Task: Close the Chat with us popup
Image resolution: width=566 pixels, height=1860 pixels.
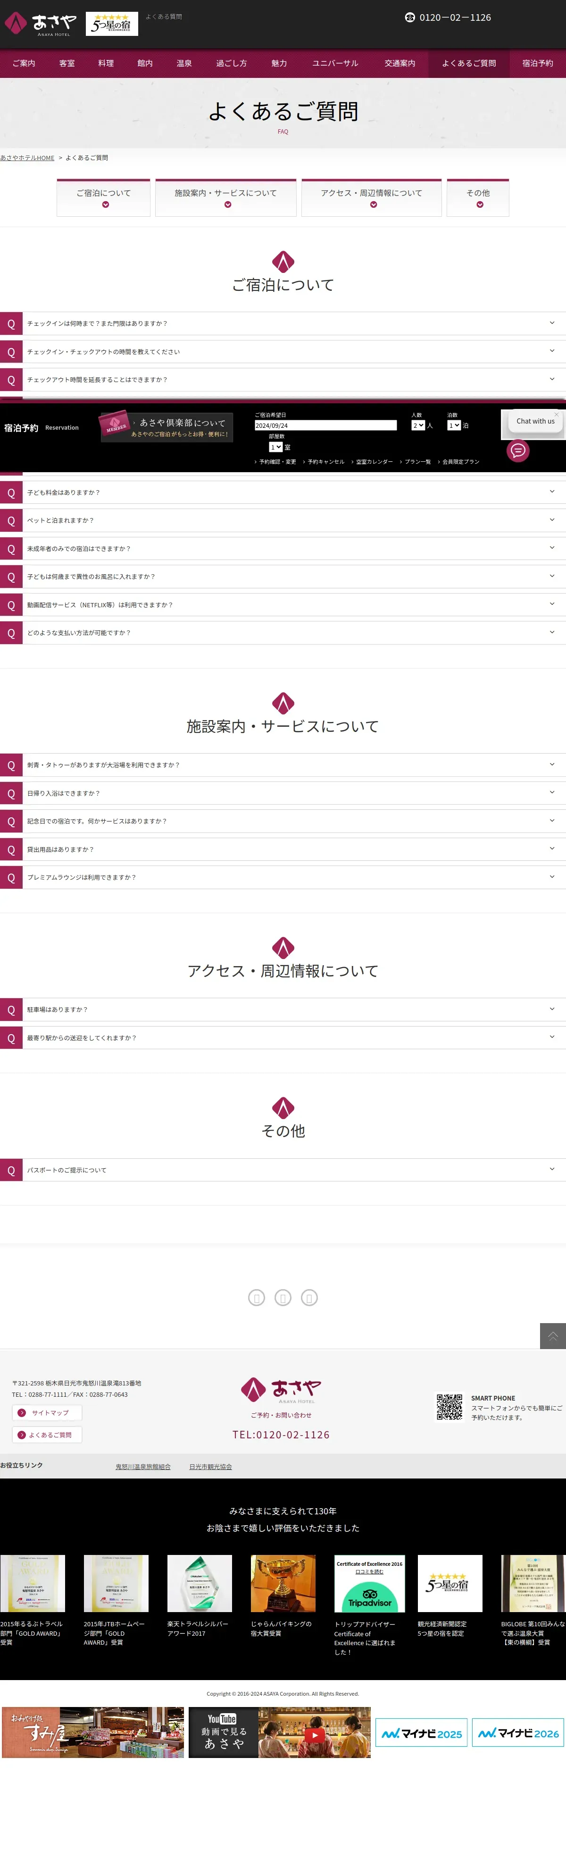Action: 557,414
